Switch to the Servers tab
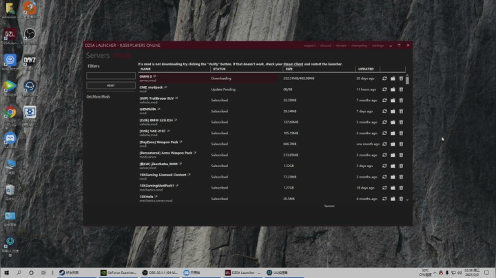496x278 pixels. coord(98,55)
